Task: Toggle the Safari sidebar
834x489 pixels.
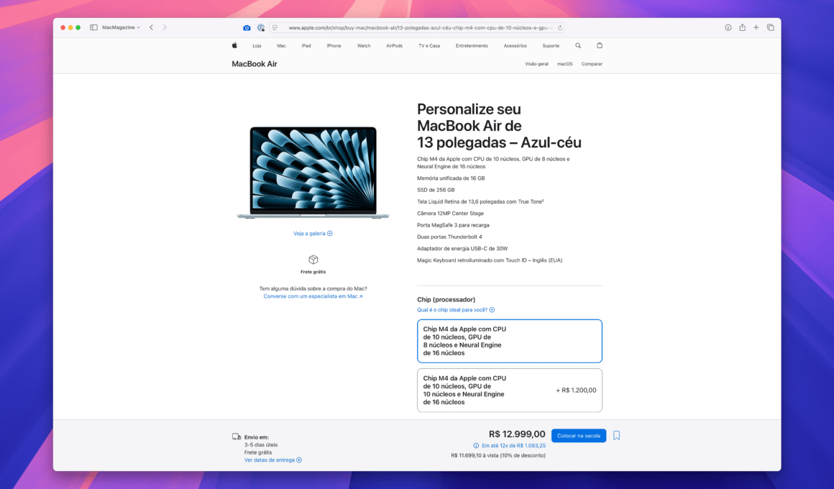Action: click(x=93, y=27)
